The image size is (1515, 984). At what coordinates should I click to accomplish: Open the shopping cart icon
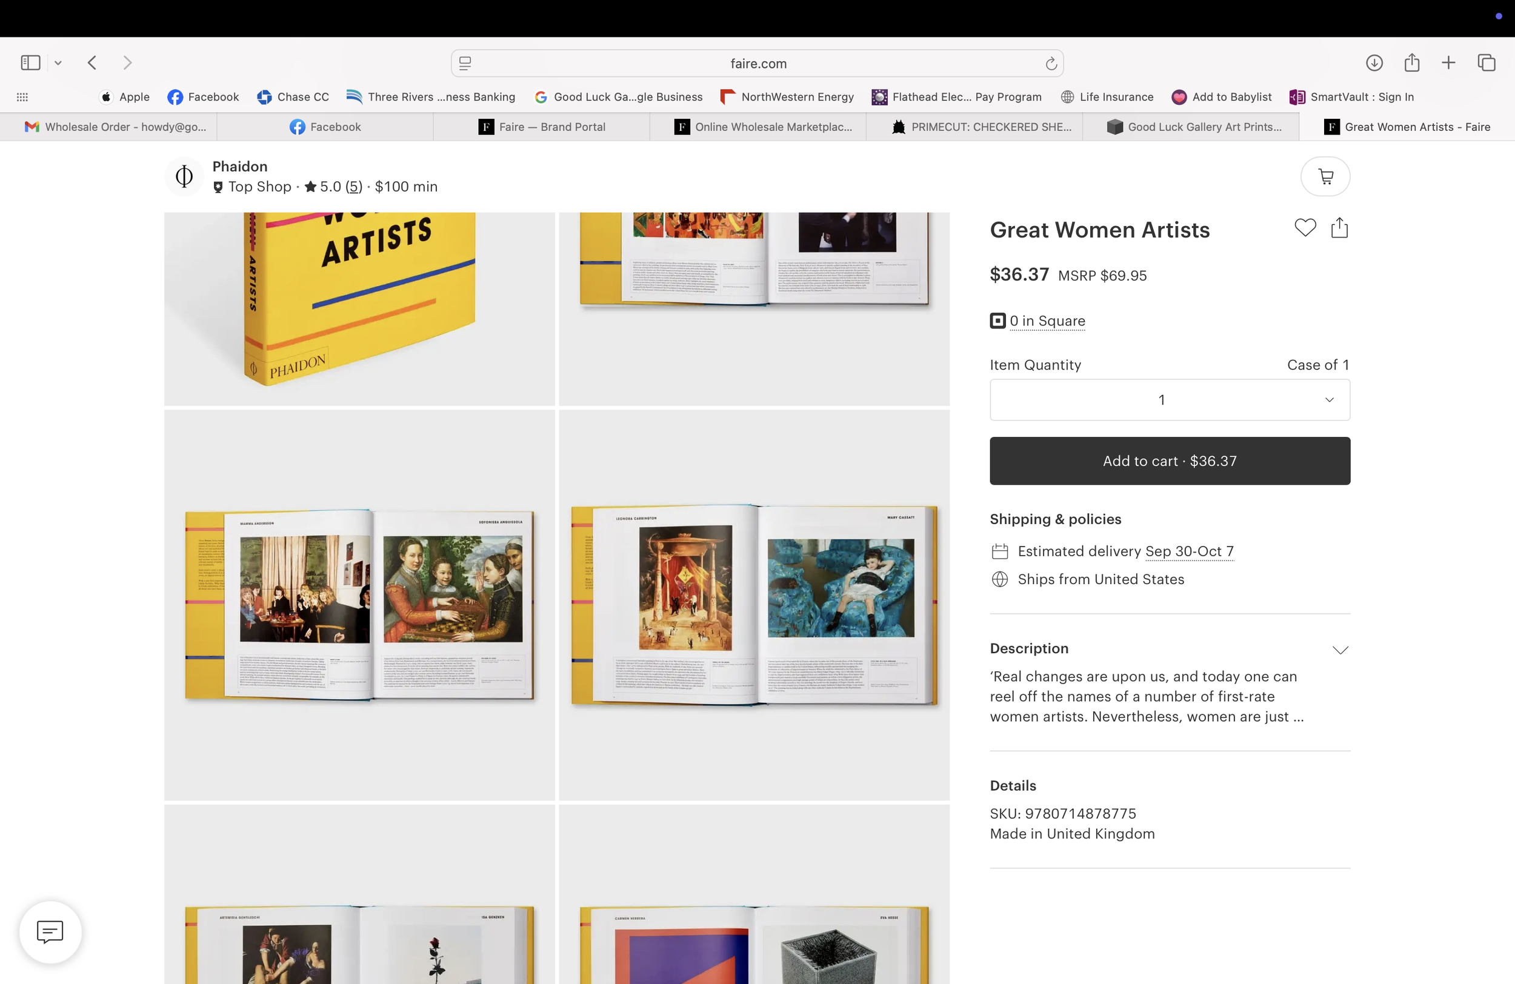[x=1325, y=176]
